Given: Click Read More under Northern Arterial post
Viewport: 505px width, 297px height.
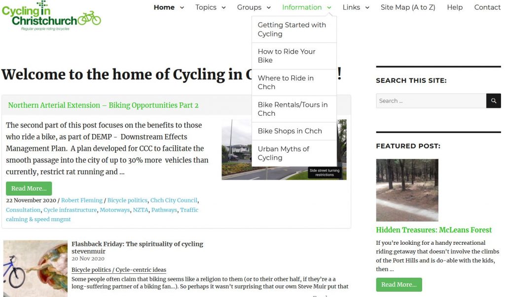Looking at the screenshot, I should click(29, 189).
